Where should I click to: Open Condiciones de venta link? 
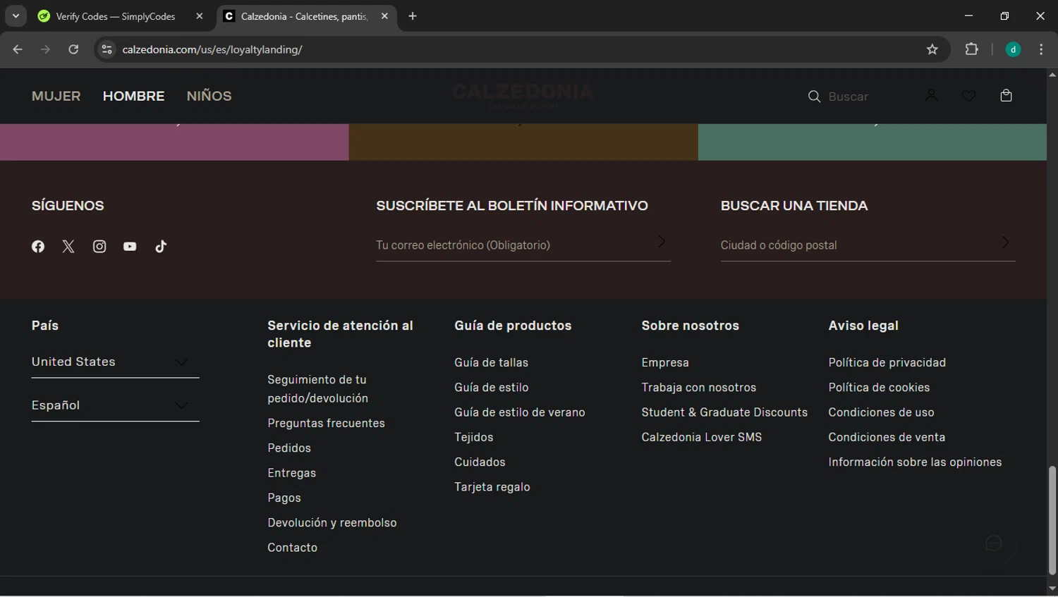[x=887, y=437]
